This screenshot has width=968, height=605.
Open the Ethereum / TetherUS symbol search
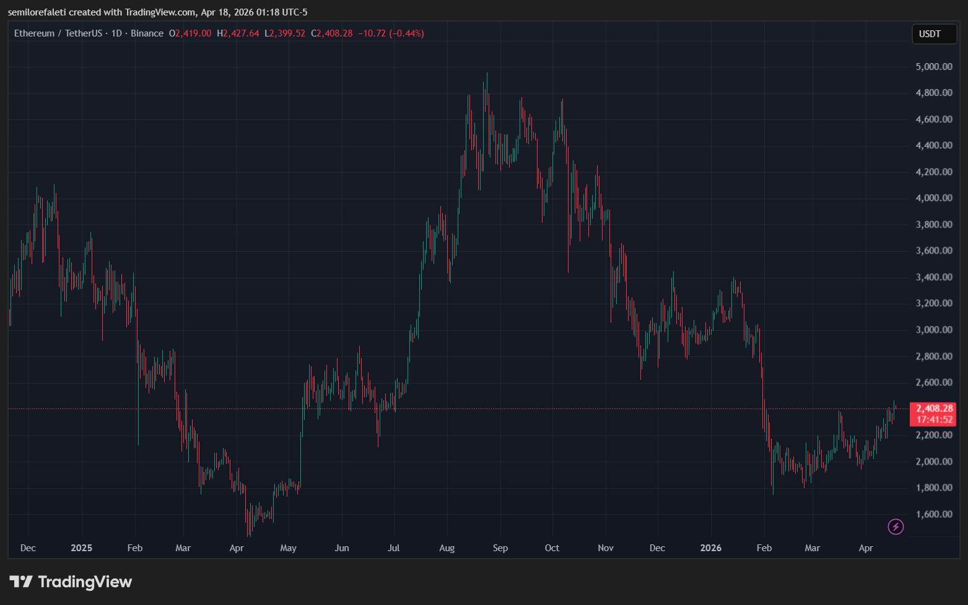(58, 33)
